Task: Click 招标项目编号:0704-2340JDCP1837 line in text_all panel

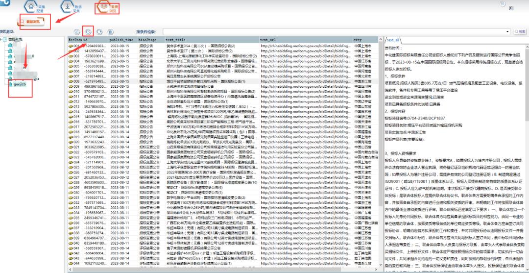Action: tap(415, 119)
